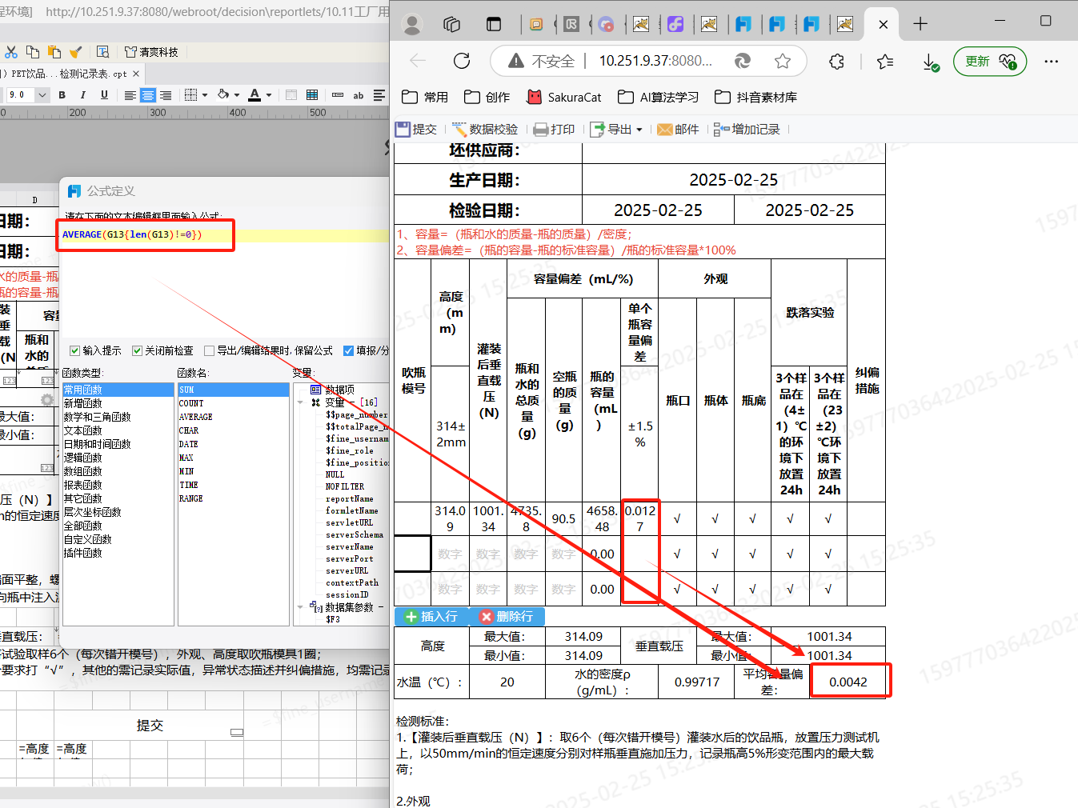Open the fill color dropdown arrow
The height and width of the screenshot is (808, 1078).
pyautogui.click(x=237, y=95)
